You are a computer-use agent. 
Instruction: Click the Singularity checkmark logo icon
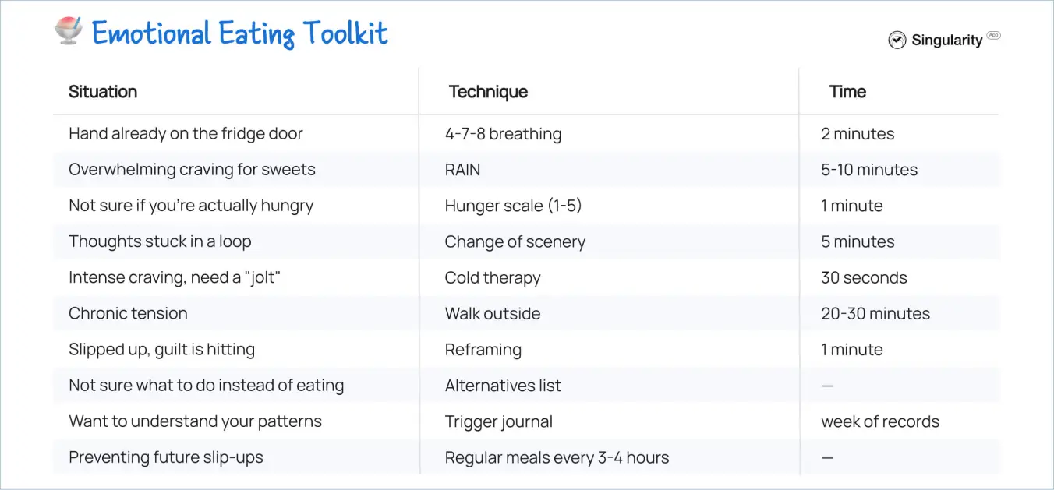pos(897,41)
